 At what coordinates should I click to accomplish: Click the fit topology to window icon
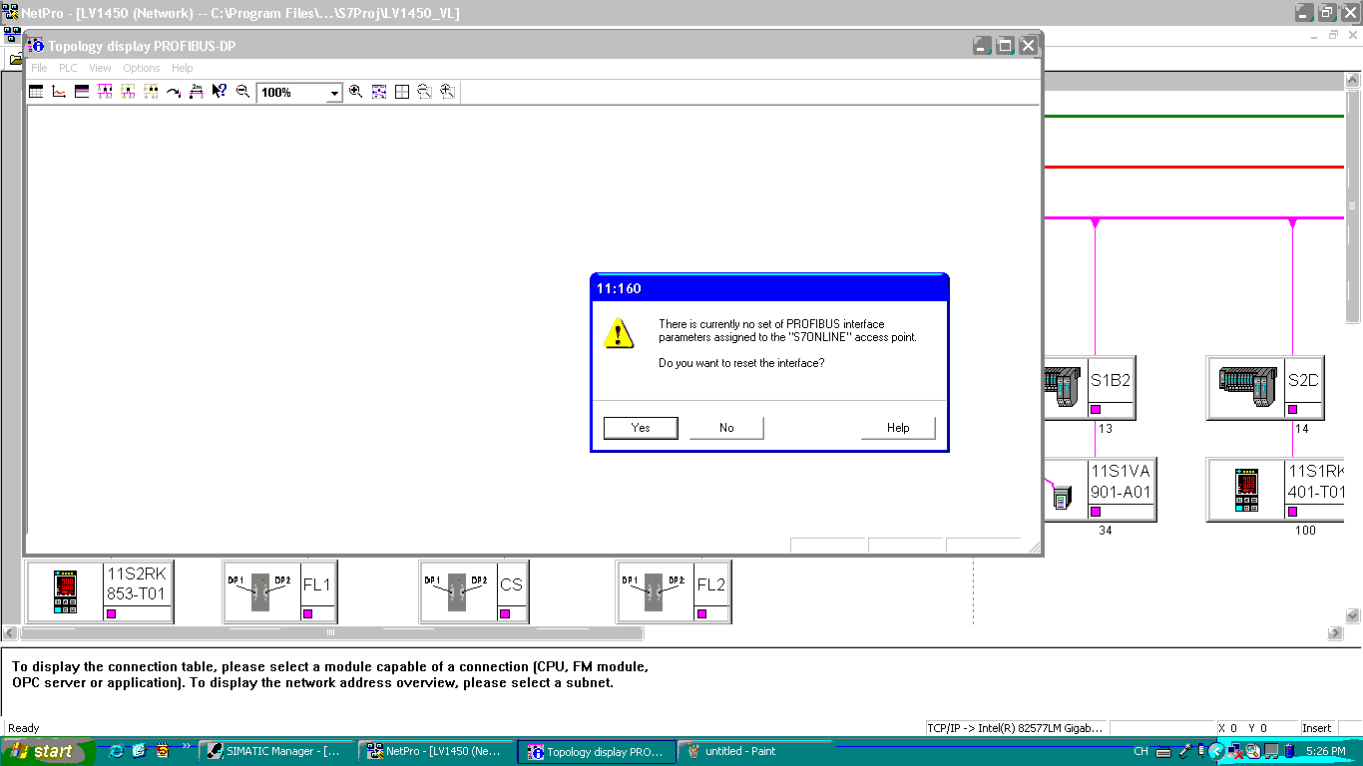click(379, 92)
